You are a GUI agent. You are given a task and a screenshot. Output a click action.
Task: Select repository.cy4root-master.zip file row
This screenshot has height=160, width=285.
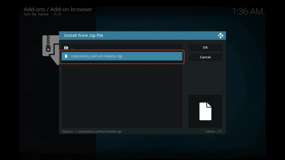[x=122, y=56]
